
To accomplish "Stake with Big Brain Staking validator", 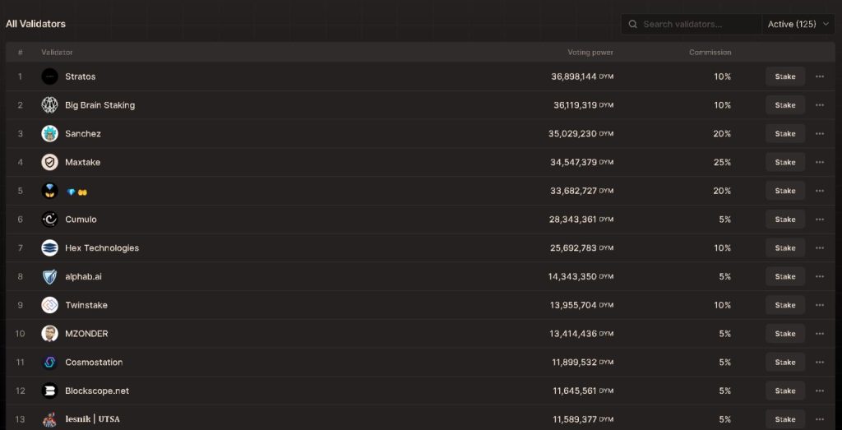I will coord(785,105).
